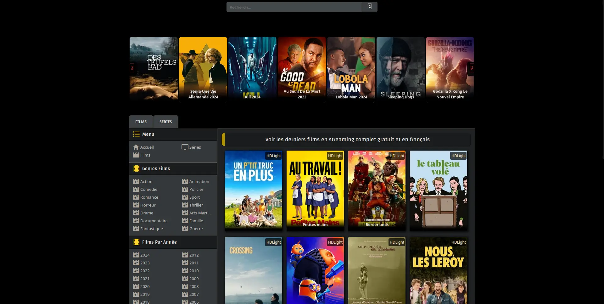Click the Séries monitor icon
Viewport: 604px width, 304px height.
click(x=185, y=147)
